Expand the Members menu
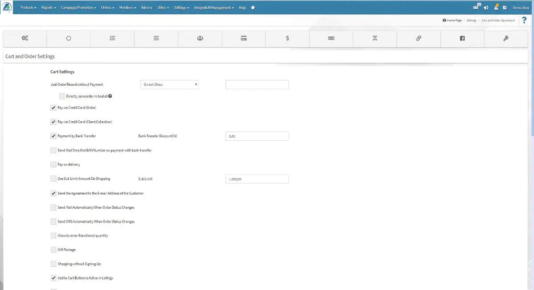The width and height of the screenshot is (534, 290). click(x=128, y=8)
